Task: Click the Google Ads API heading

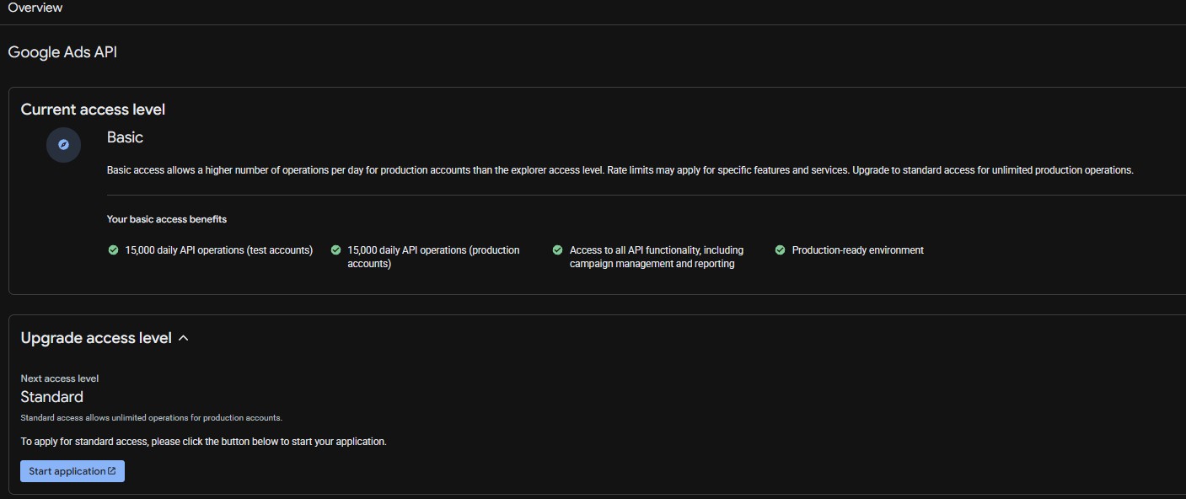Action: [x=62, y=52]
